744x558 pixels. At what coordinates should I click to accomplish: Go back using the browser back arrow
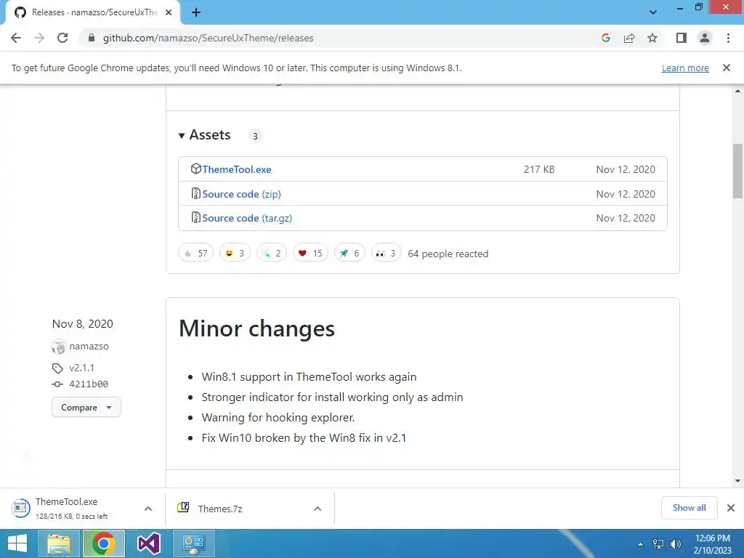[16, 38]
